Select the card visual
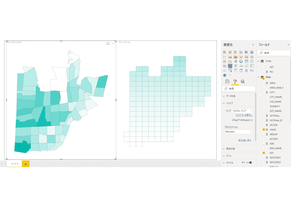291x207 pixels. 247,66
